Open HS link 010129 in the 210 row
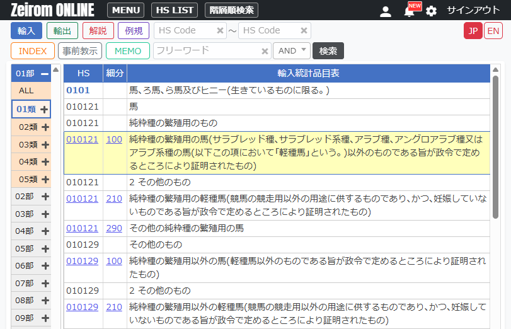Image resolution: width=511 pixels, height=329 pixels. coord(82,307)
